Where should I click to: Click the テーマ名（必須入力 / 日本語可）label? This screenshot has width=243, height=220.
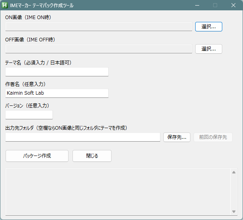click(x=38, y=63)
